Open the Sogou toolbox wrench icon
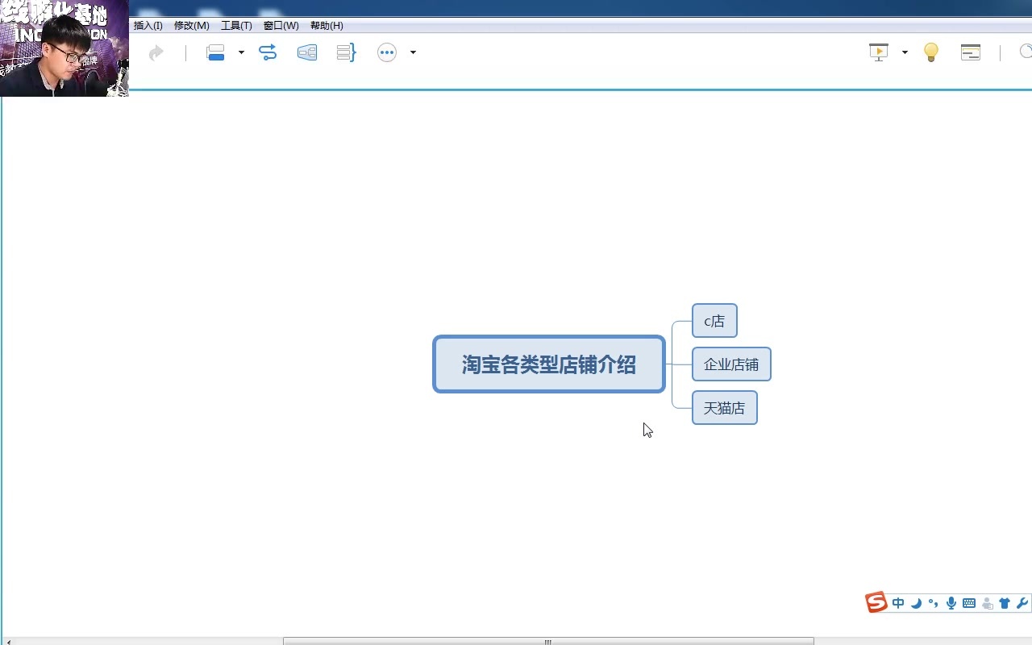The height and width of the screenshot is (645, 1032). pyautogui.click(x=1022, y=603)
